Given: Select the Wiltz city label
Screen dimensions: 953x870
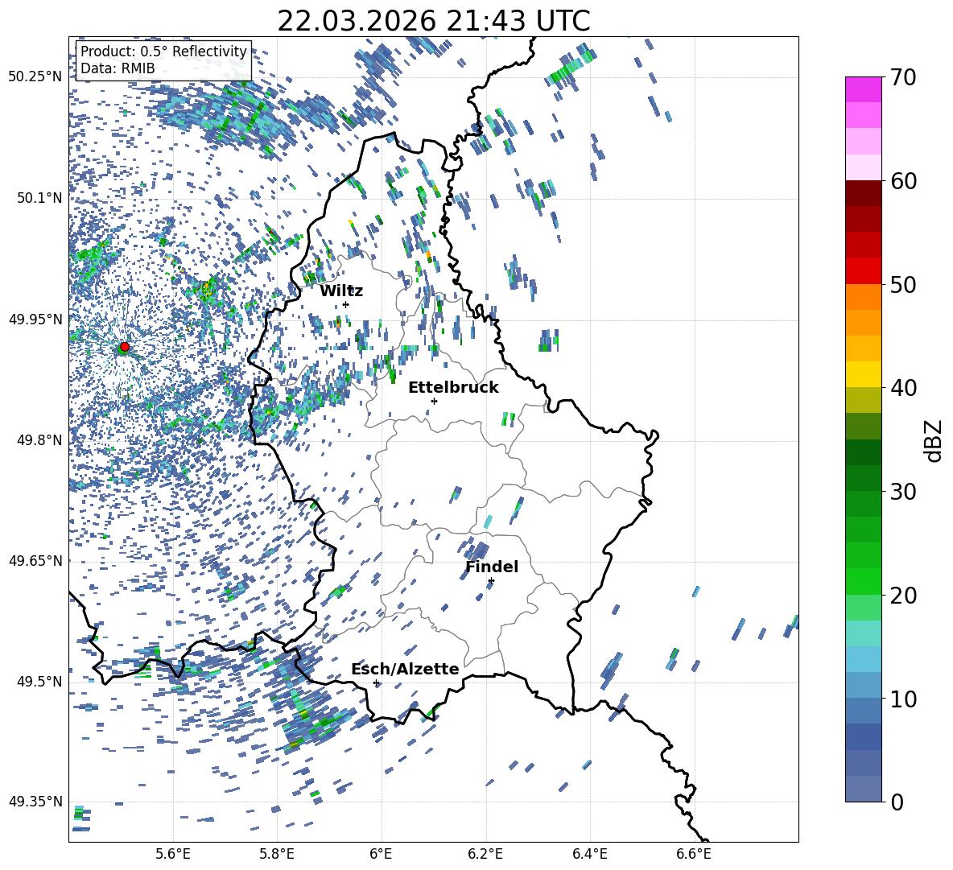Looking at the screenshot, I should (x=341, y=291).
